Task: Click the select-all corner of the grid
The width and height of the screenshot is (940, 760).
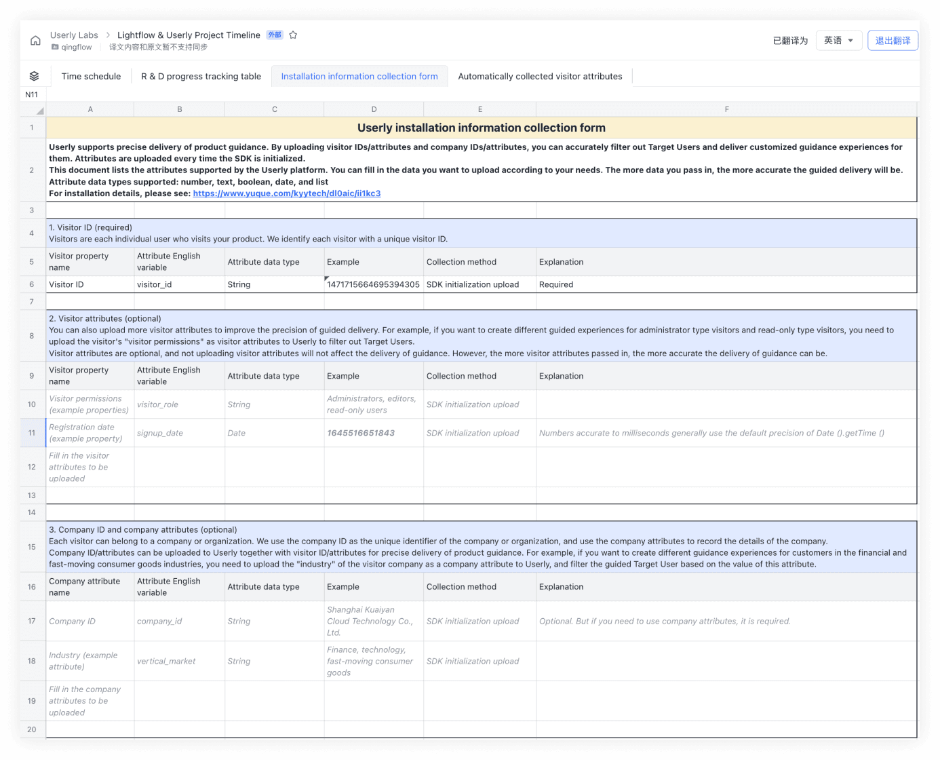Action: coord(33,109)
